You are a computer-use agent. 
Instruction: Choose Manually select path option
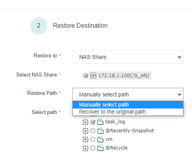coord(128,105)
